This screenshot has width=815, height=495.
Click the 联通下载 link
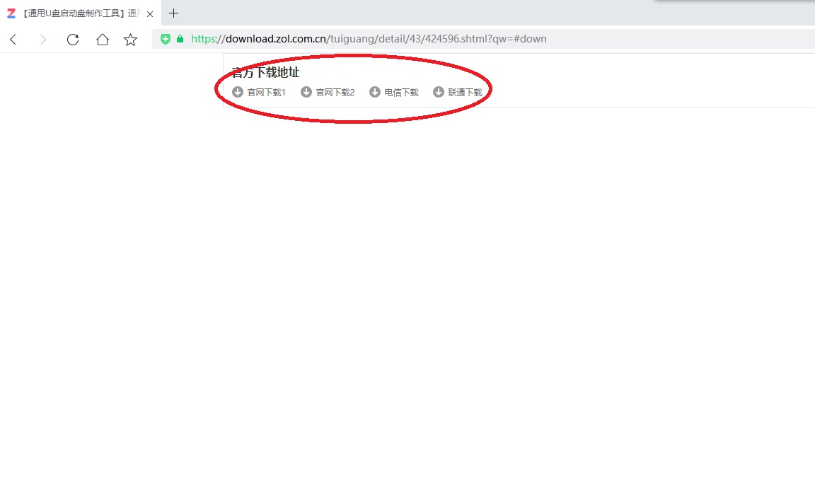pyautogui.click(x=466, y=93)
